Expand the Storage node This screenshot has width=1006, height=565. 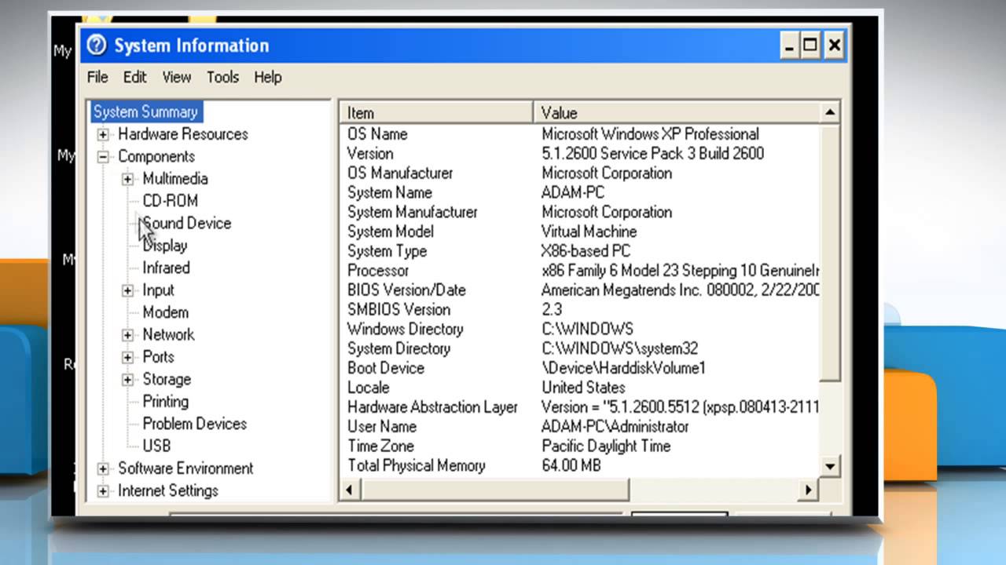[x=127, y=380]
